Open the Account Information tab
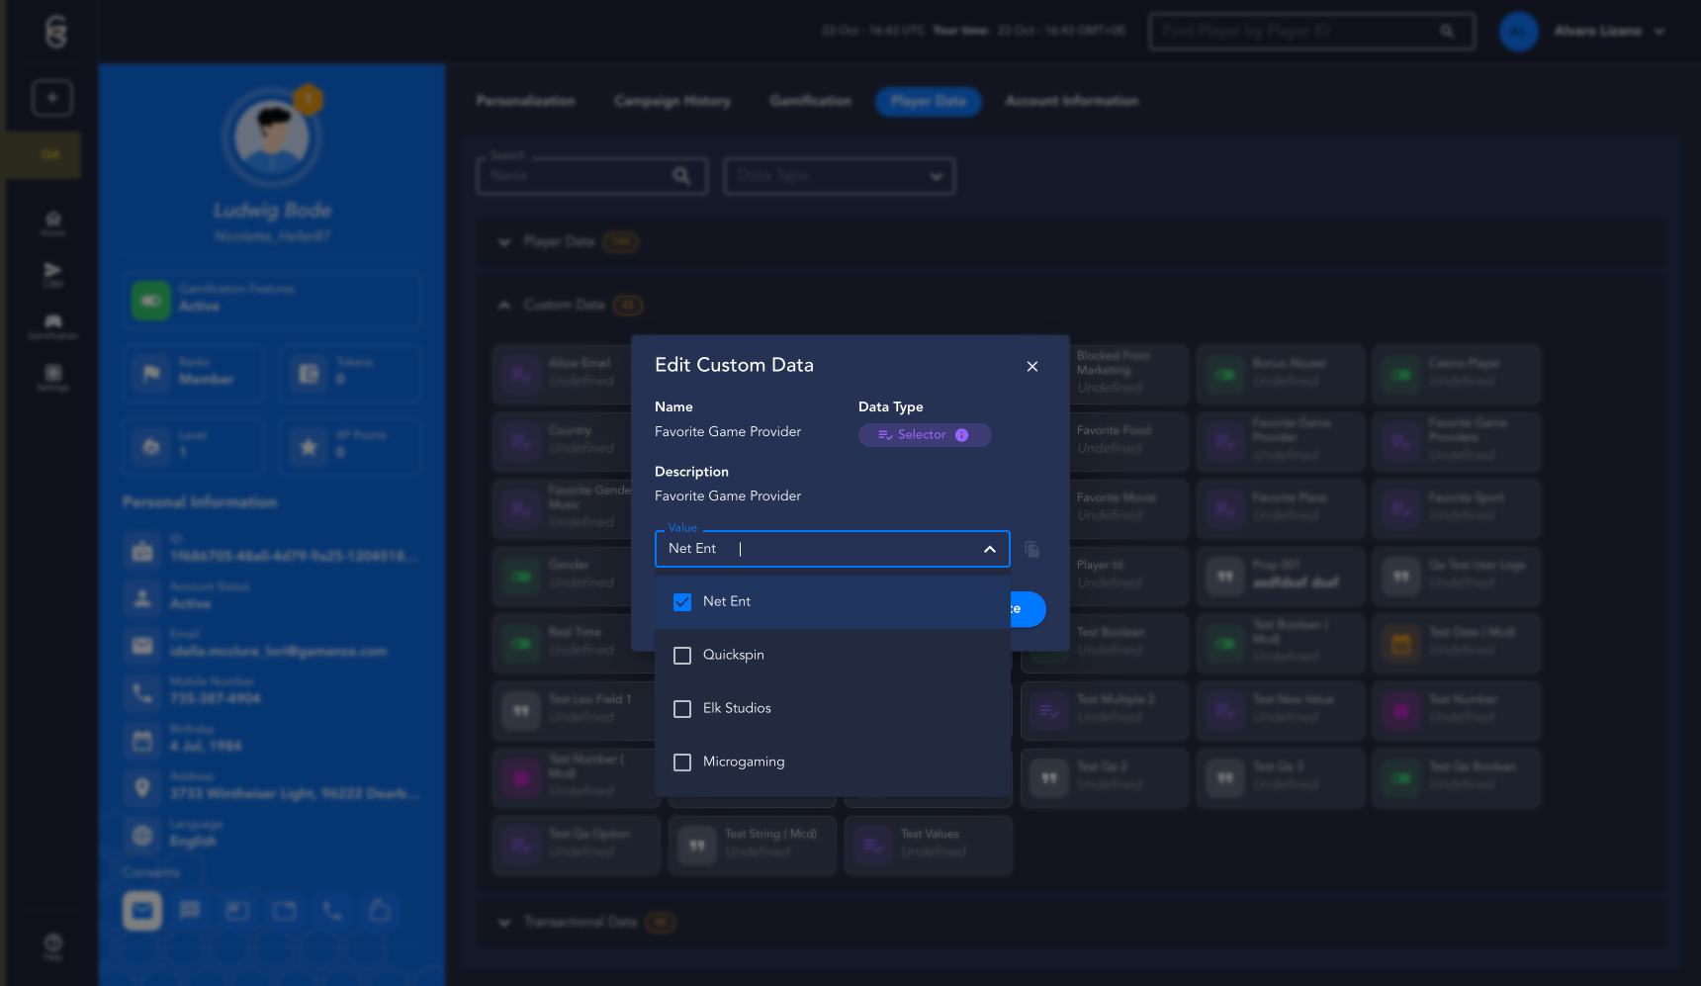The image size is (1701, 986). coord(1071,101)
